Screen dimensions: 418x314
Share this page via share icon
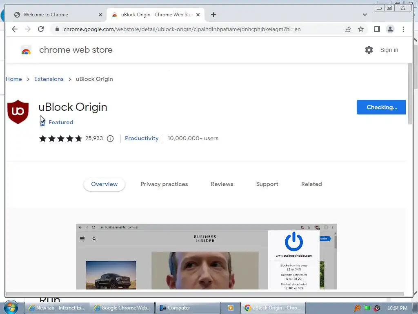point(348,29)
